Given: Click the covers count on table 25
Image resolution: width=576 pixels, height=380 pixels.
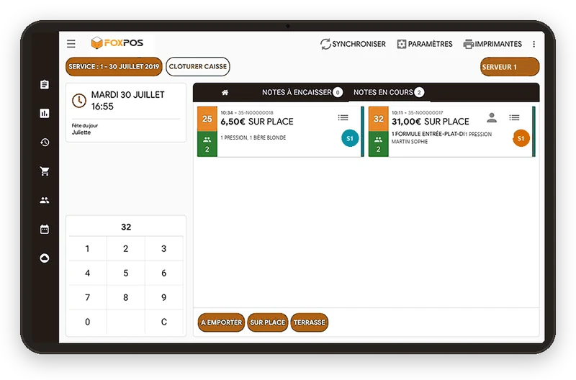Looking at the screenshot, I should coord(207,144).
